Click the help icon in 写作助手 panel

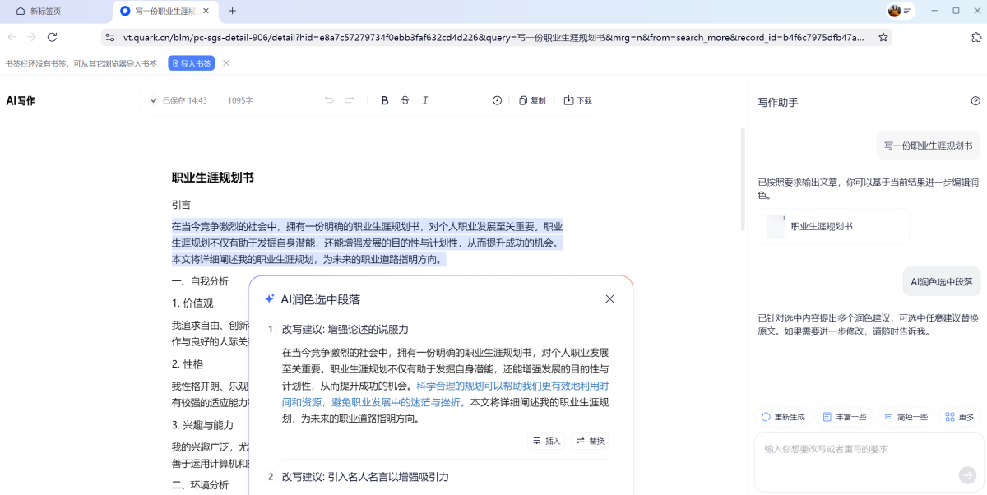(975, 101)
